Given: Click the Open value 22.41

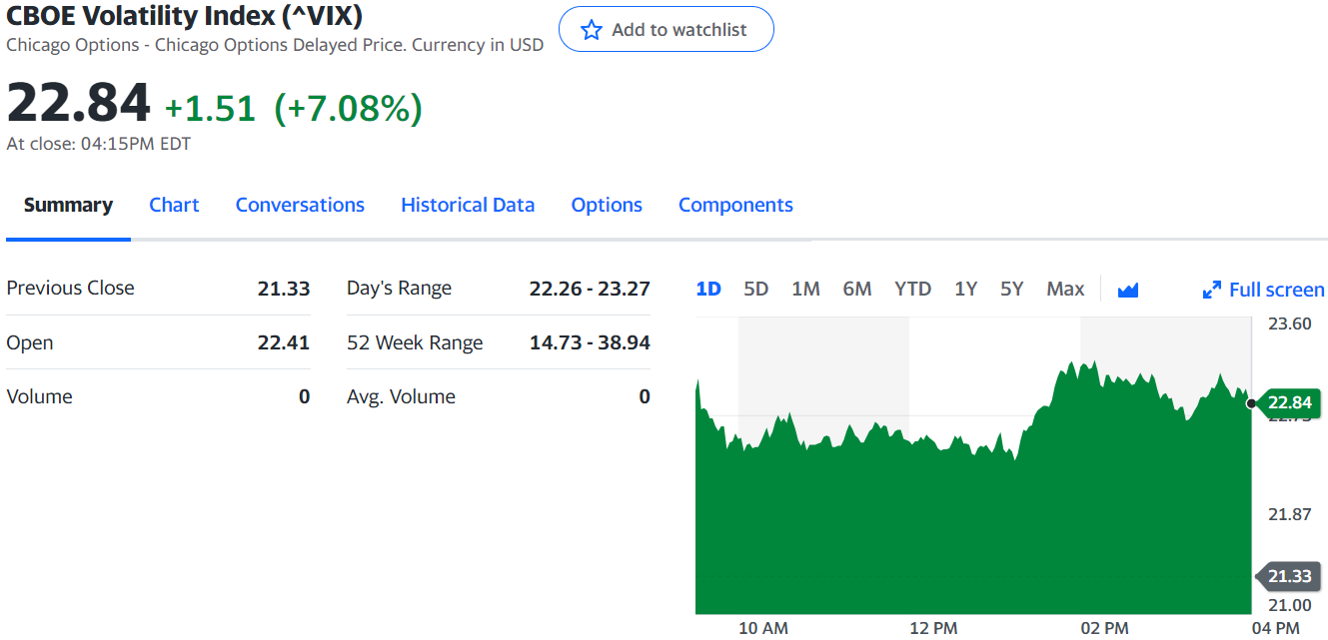Looking at the screenshot, I should (284, 342).
